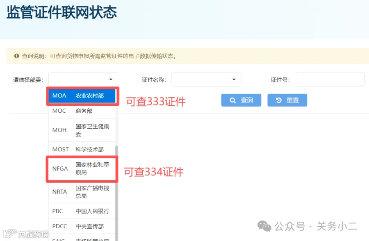The width and height of the screenshot is (369, 241).
Task: Select MOST 科学技术部 option
Action: pyautogui.click(x=82, y=149)
